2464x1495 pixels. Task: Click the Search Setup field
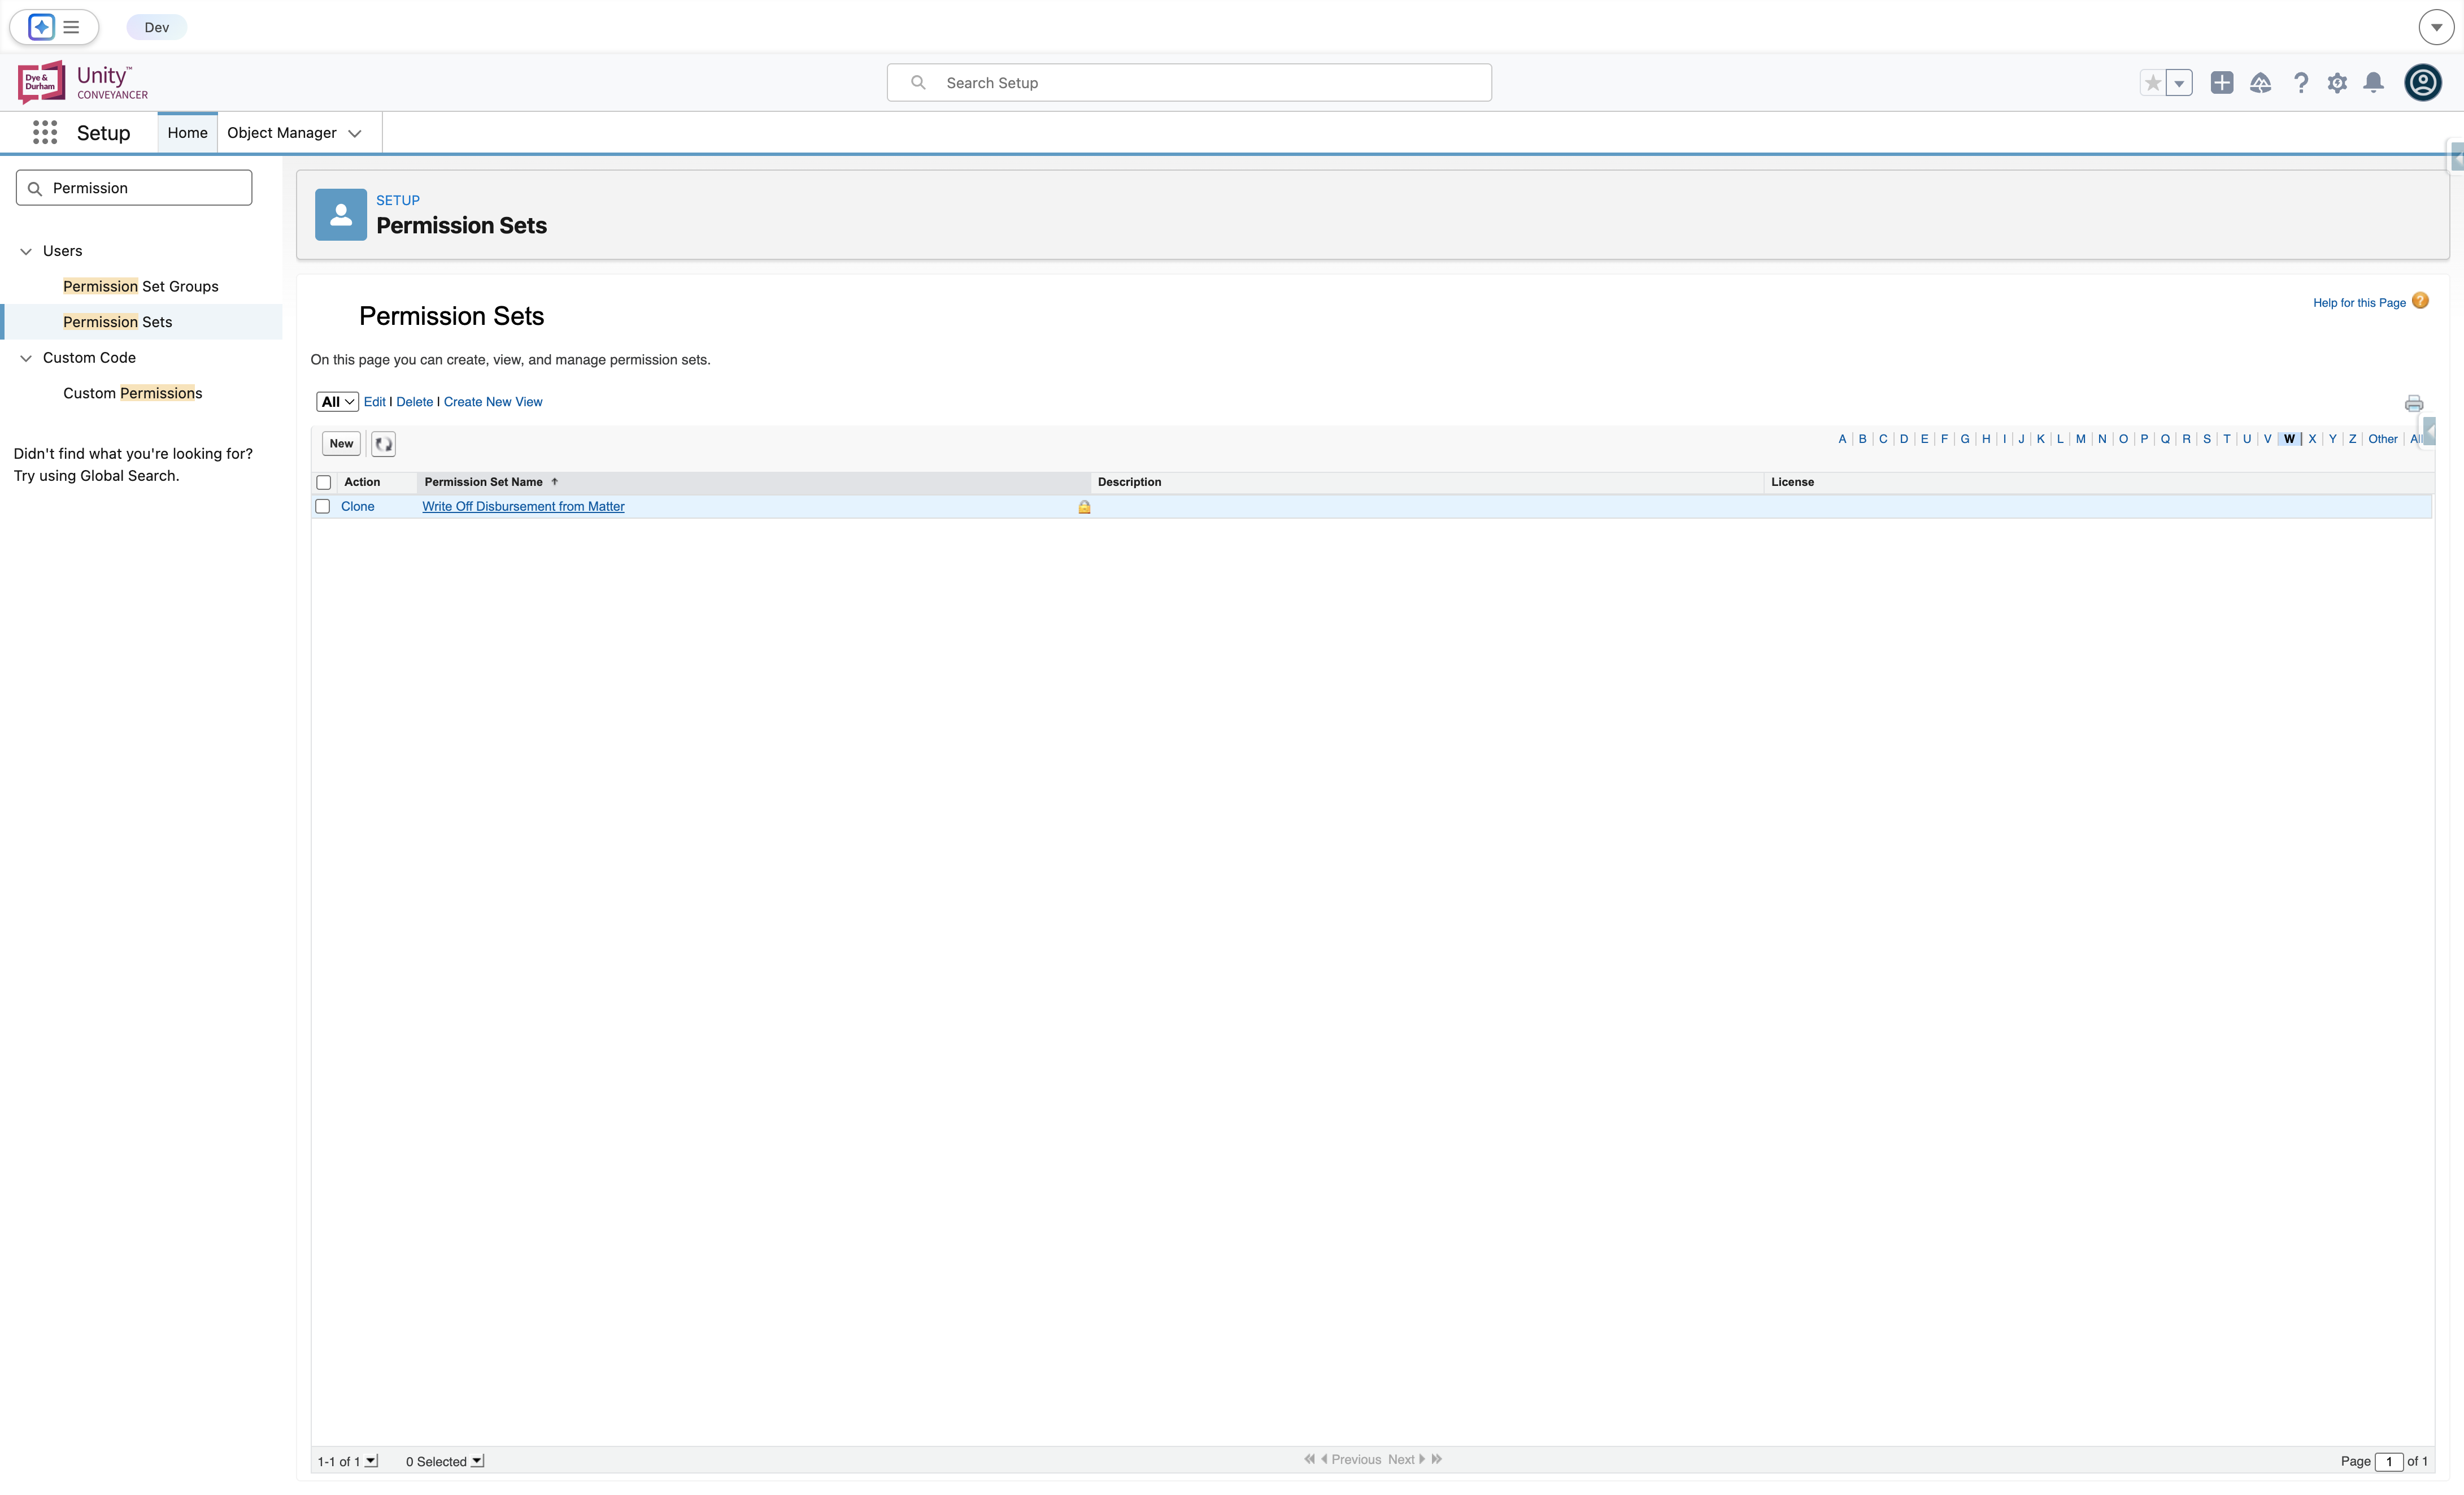(1189, 83)
